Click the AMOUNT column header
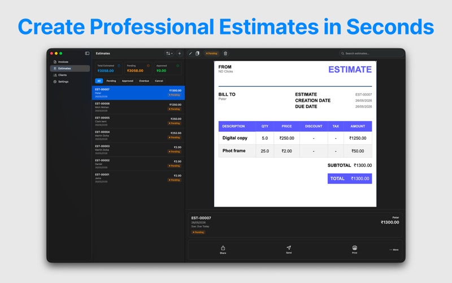Viewport: 452px width, 283px height. click(x=358, y=126)
